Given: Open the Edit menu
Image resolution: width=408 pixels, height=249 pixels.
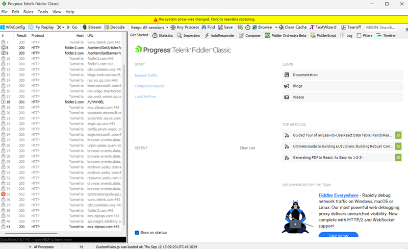Looking at the screenshot, I should (x=15, y=12).
